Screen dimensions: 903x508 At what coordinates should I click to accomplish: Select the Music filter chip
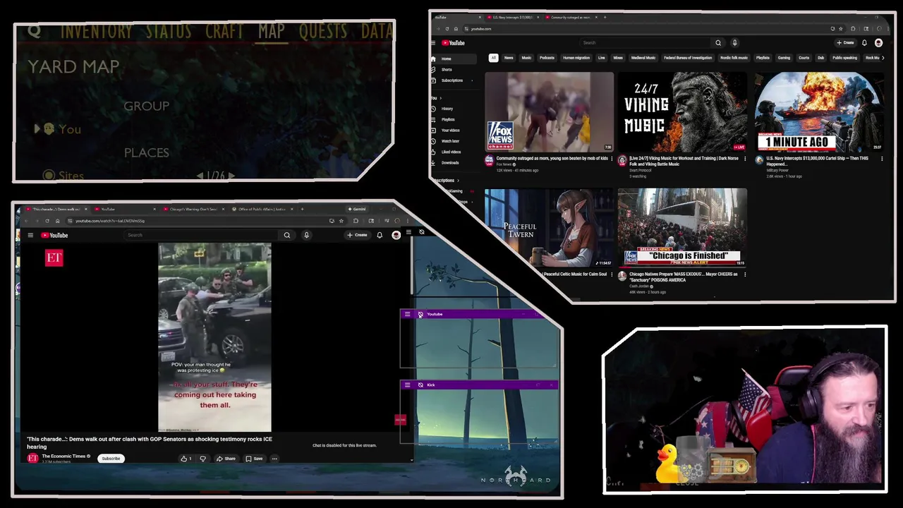point(526,58)
